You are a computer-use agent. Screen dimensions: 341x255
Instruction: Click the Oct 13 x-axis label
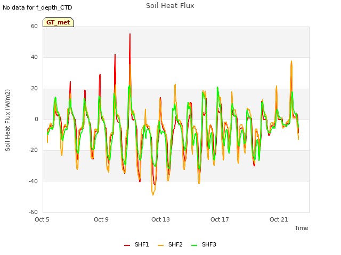[160, 219]
